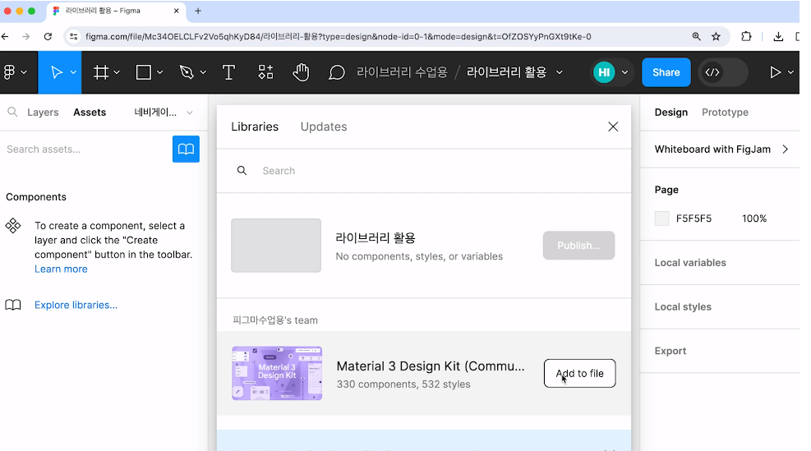Open team library book button

point(186,149)
